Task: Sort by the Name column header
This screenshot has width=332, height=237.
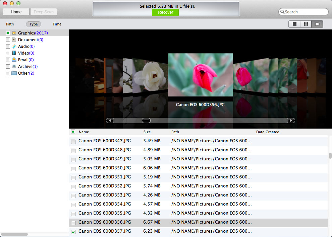Action: 84,132
